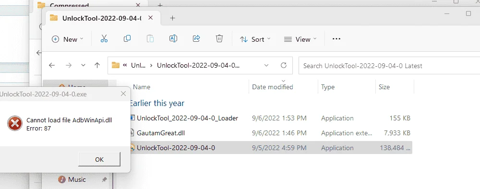Minimize the front Explorer window
Screen dimensions: 480x189
(x=447, y=13)
